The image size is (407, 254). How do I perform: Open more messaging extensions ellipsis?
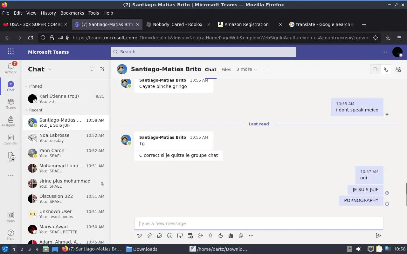(251, 236)
